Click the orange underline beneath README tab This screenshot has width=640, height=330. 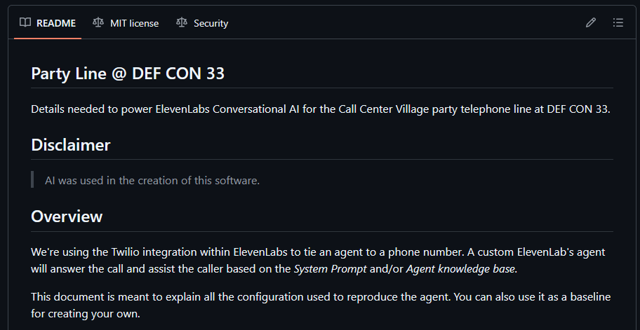click(48, 39)
